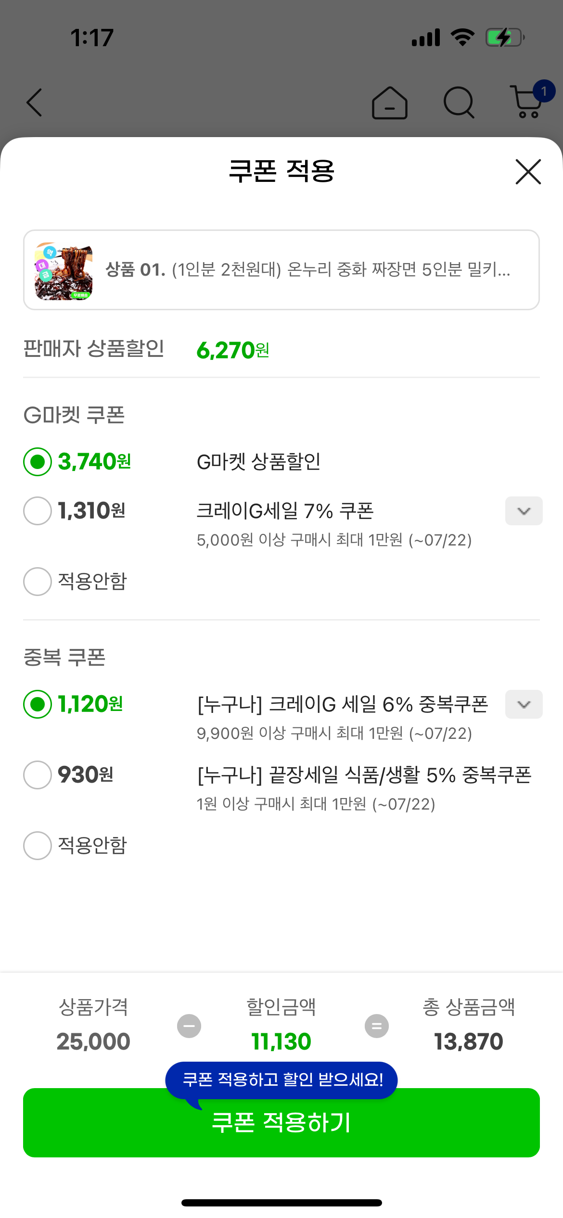Select the 1,120원 6% 중복쿠폰 radio

click(x=38, y=704)
